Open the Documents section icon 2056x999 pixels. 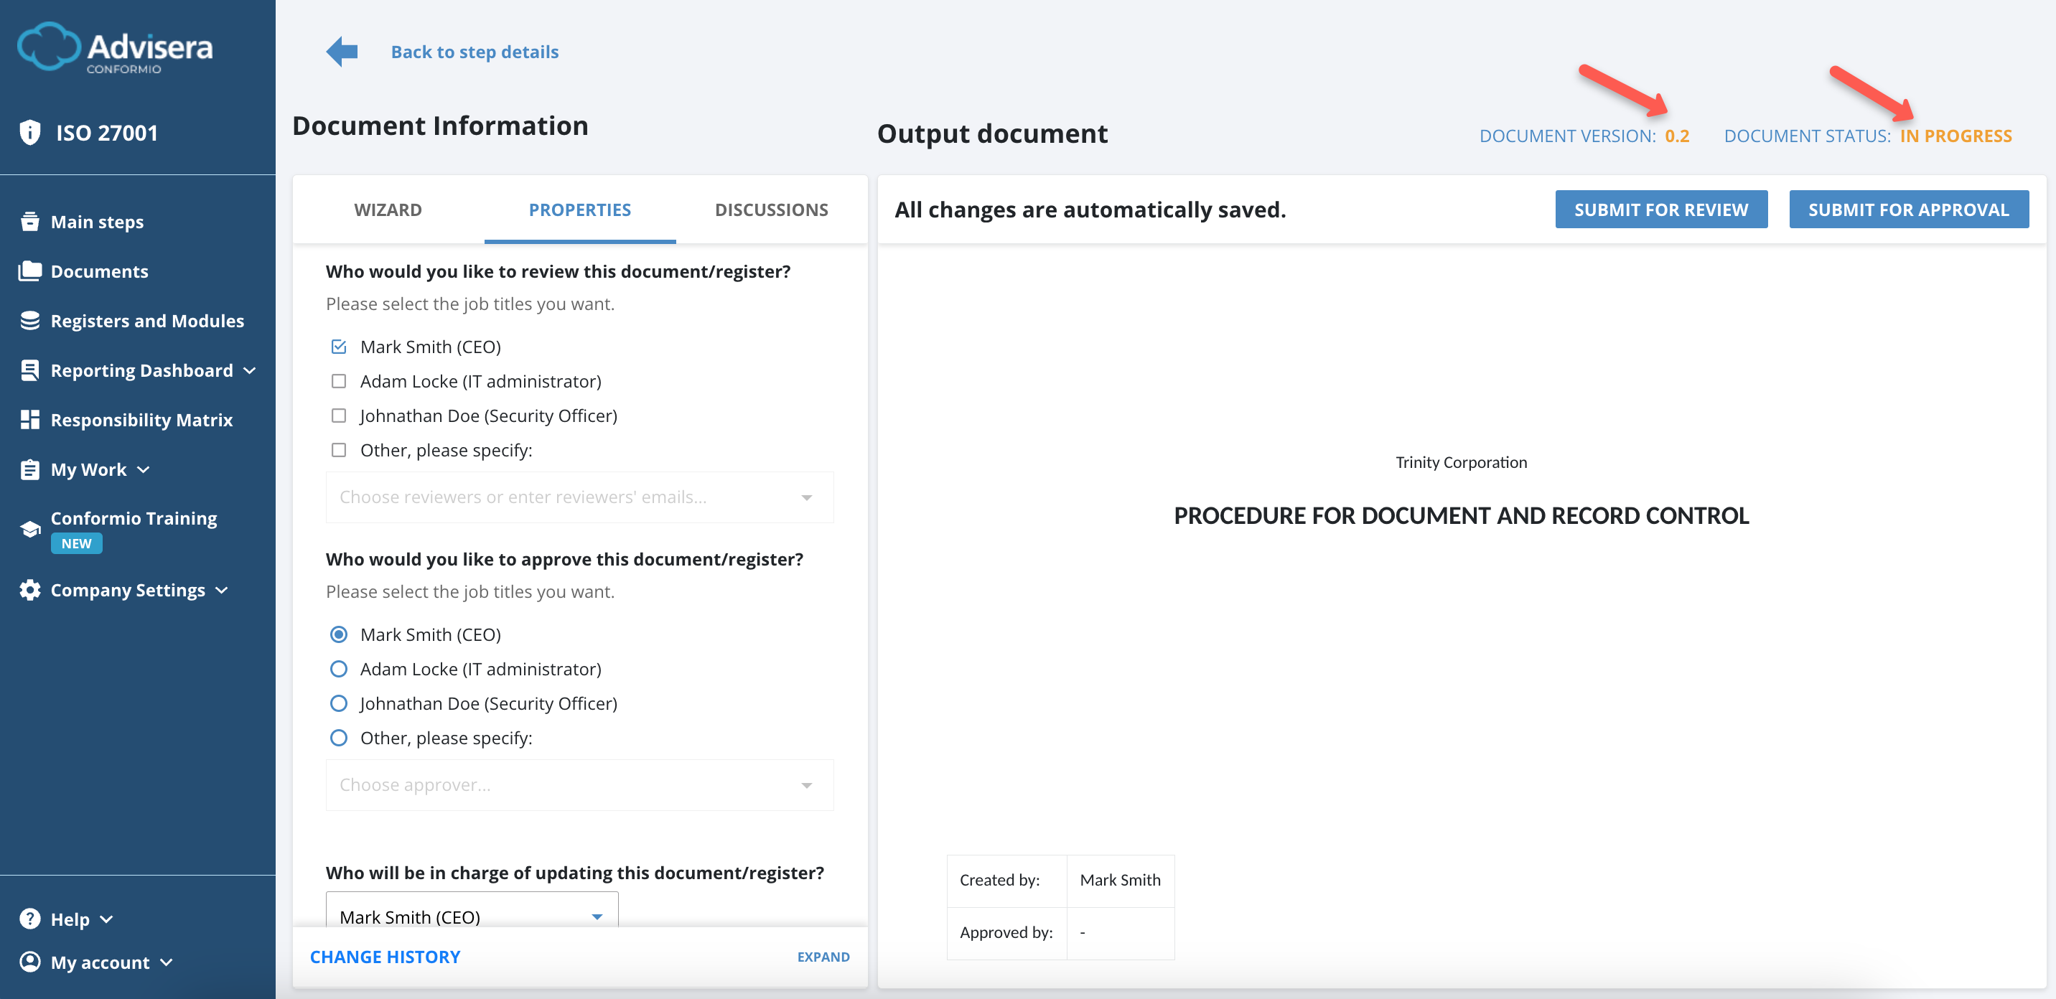click(x=29, y=271)
